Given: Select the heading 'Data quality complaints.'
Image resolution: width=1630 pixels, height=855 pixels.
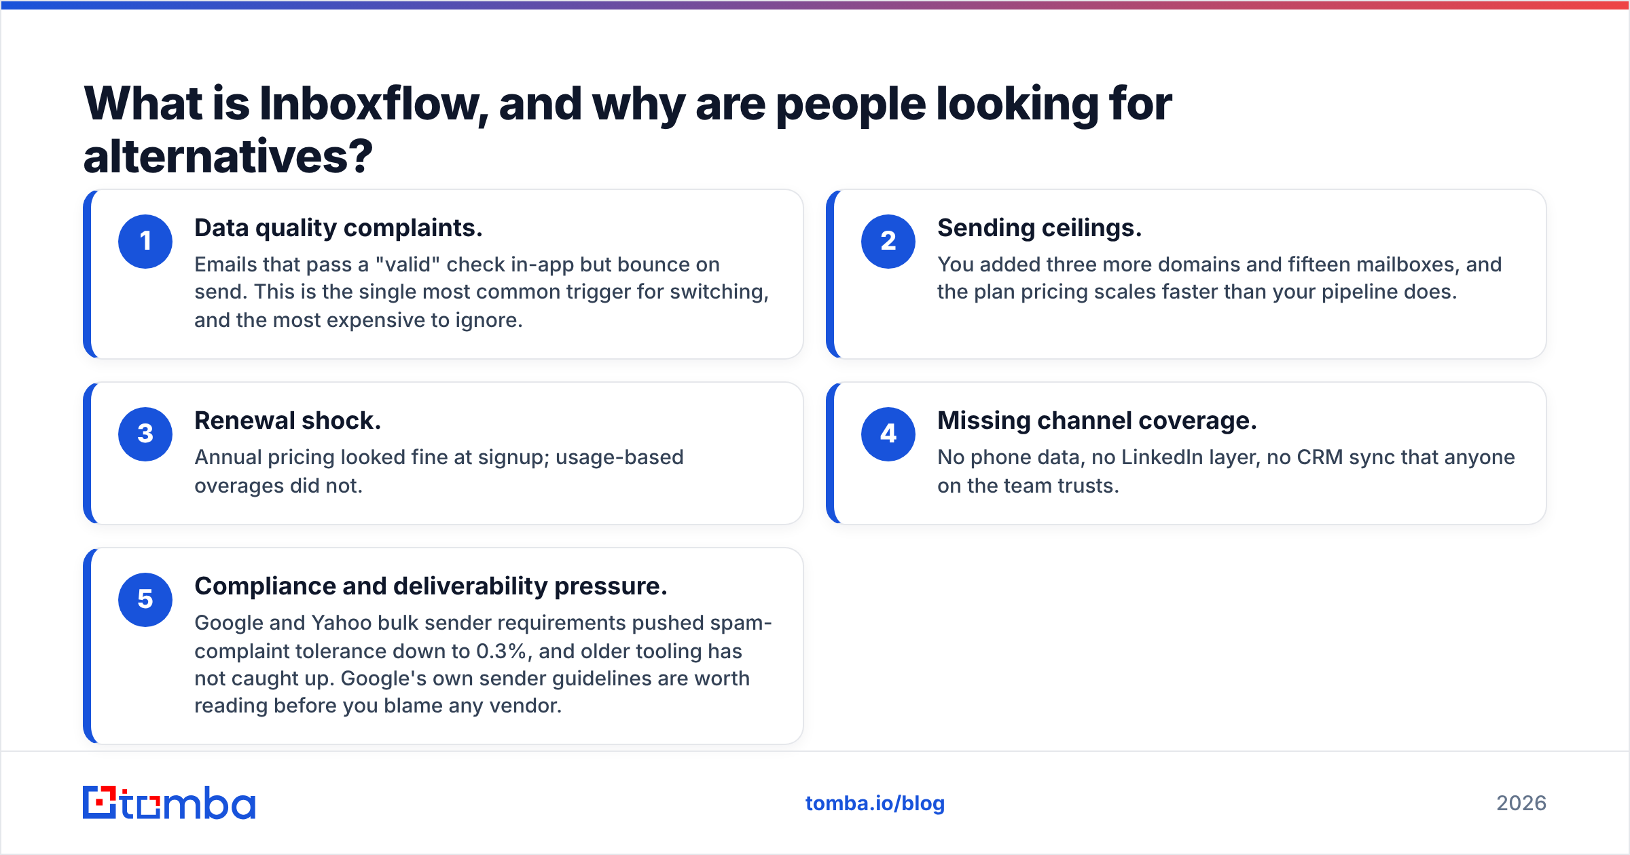Looking at the screenshot, I should pyautogui.click(x=338, y=229).
